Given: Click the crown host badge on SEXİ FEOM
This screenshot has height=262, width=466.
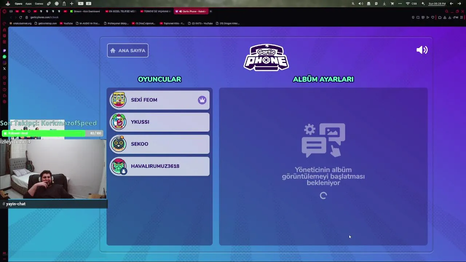Looking at the screenshot, I should click(x=202, y=100).
